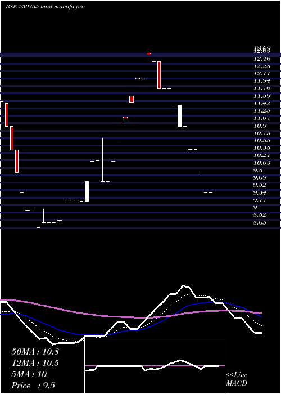Click the 8.65 price axis label

(x=260, y=222)
